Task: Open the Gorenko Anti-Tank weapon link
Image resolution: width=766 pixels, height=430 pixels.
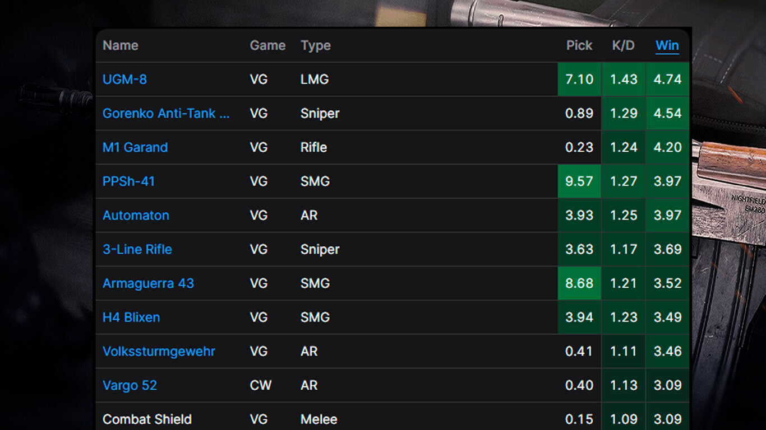Action: coord(166,114)
